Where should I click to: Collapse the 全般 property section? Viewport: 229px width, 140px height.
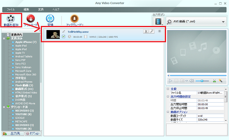coord(168,89)
